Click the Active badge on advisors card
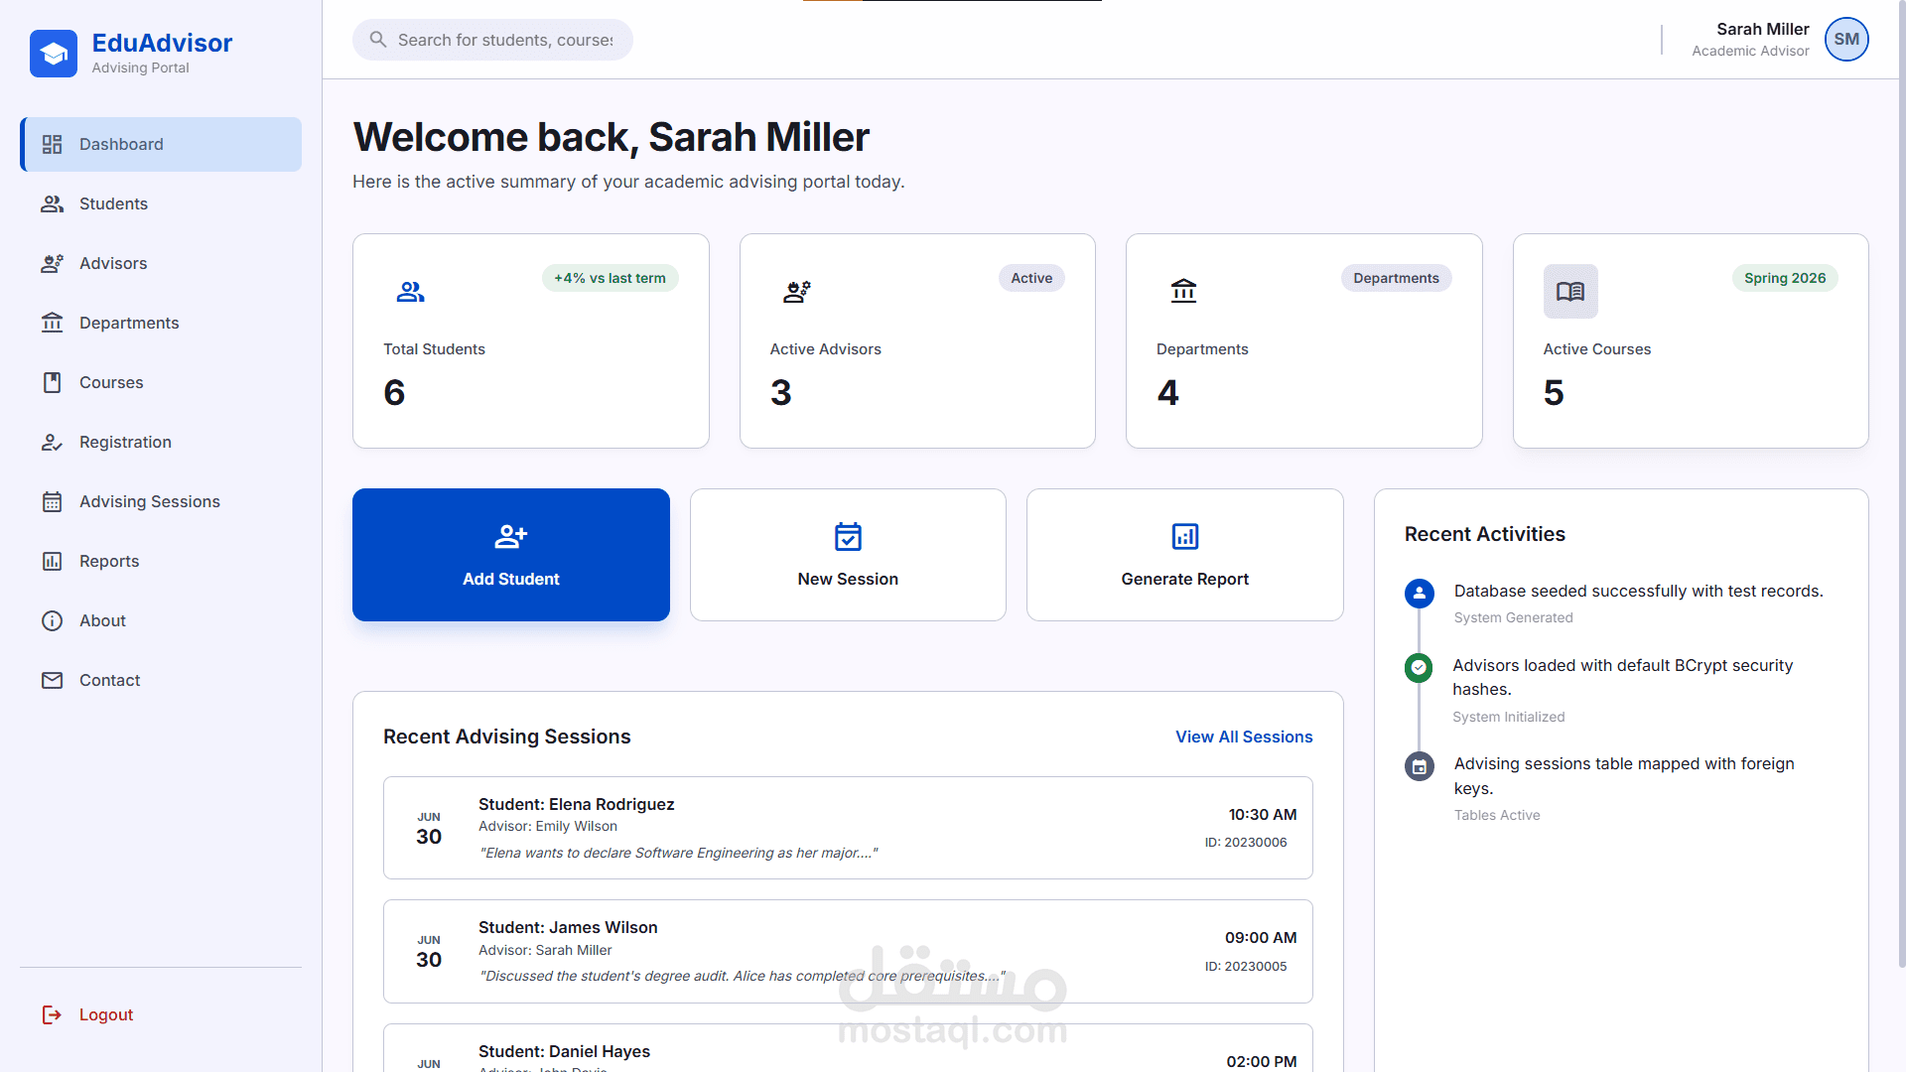Screen dimensions: 1906x1072 (1031, 278)
